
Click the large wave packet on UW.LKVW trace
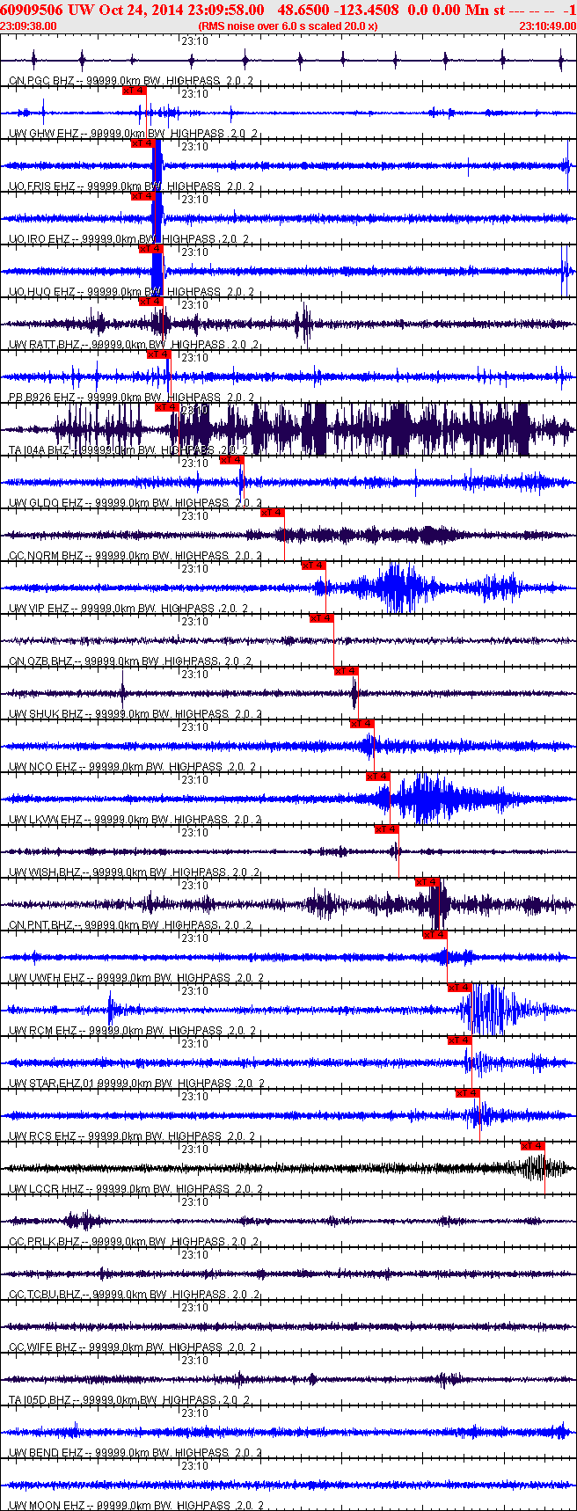[420, 798]
